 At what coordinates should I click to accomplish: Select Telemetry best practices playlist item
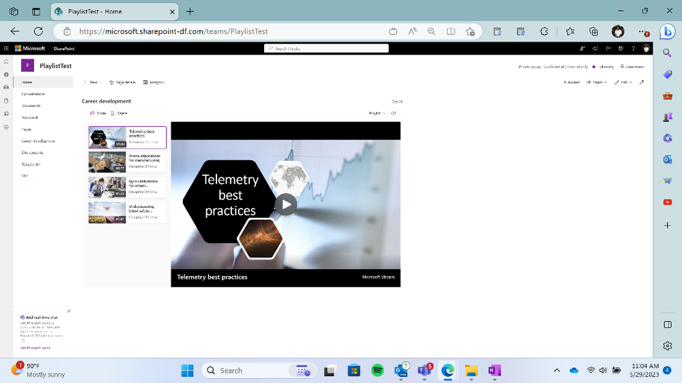(x=128, y=137)
